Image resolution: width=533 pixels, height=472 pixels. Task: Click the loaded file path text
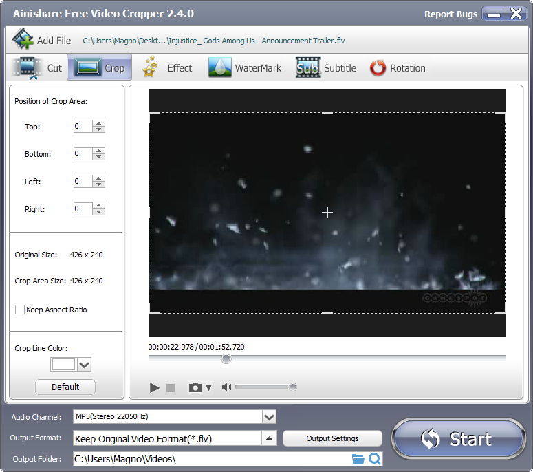[214, 41]
